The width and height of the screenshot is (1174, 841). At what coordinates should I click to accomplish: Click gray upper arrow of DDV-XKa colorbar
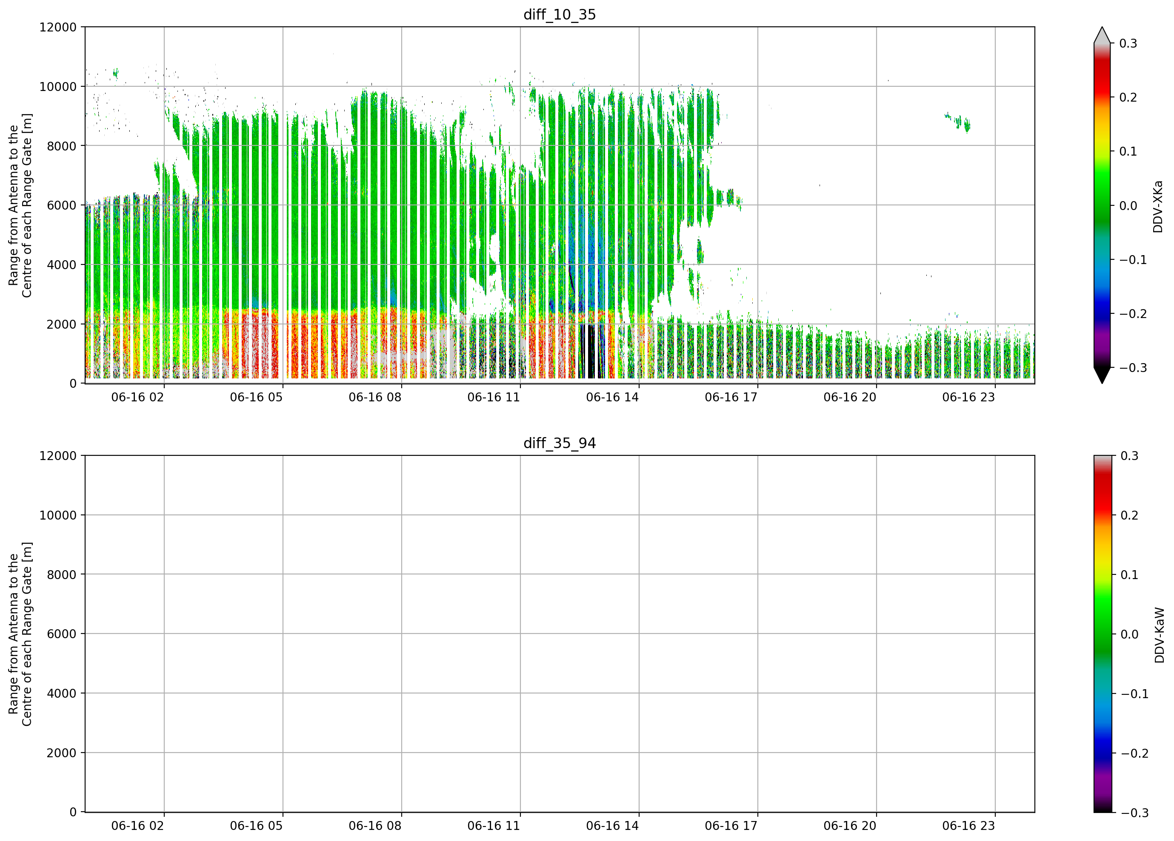coord(1102,35)
